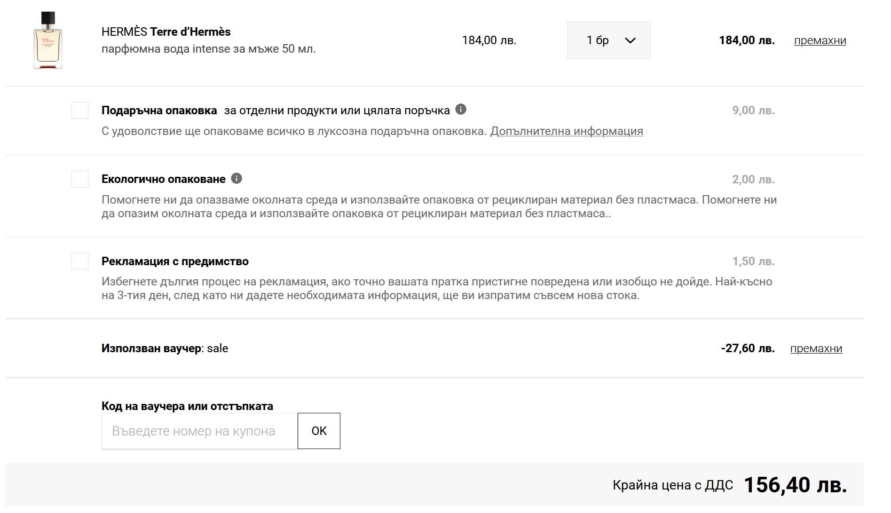Screen dimensions: 891x513
Task: Click the eco packaging info icon
Action: [x=237, y=179]
